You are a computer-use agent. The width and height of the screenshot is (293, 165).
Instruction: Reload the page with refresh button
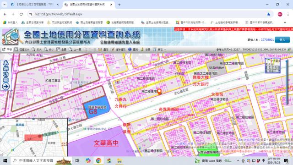tap(21, 14)
